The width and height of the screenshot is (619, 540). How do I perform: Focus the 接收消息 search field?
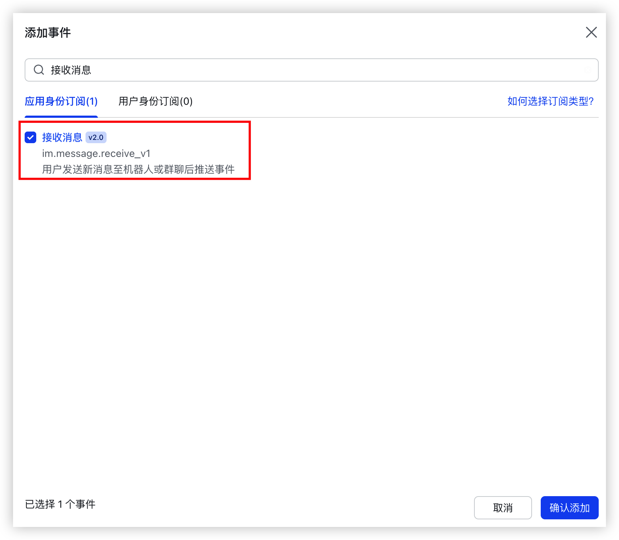click(311, 70)
